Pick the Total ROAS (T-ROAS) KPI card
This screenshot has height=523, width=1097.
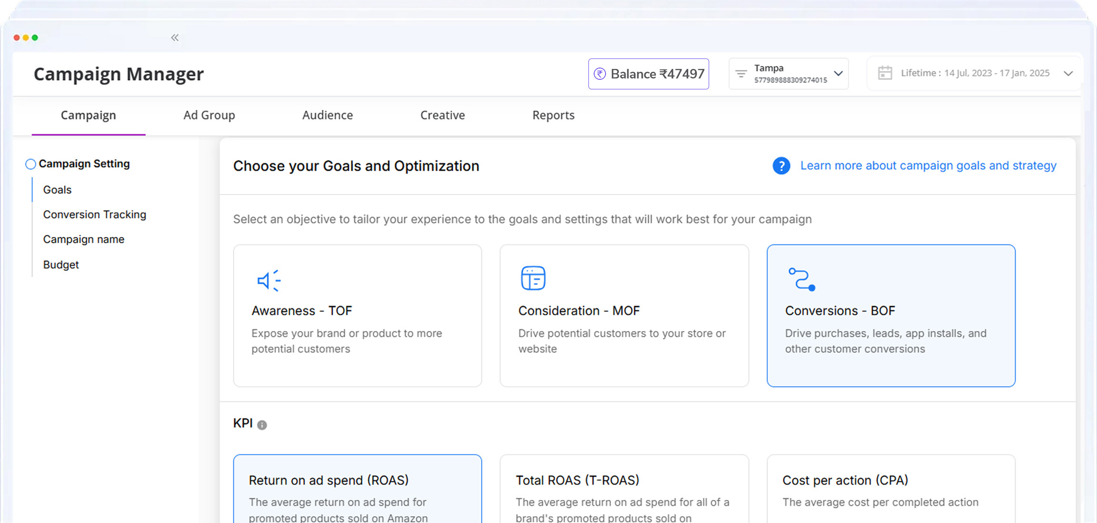pyautogui.click(x=624, y=490)
